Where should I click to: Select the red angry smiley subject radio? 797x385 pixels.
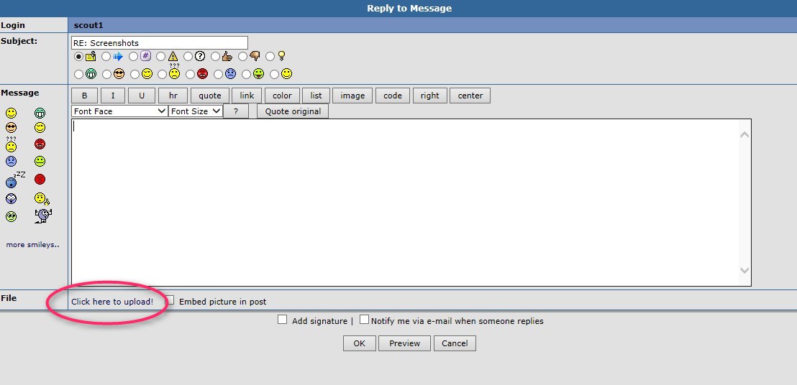(190, 75)
